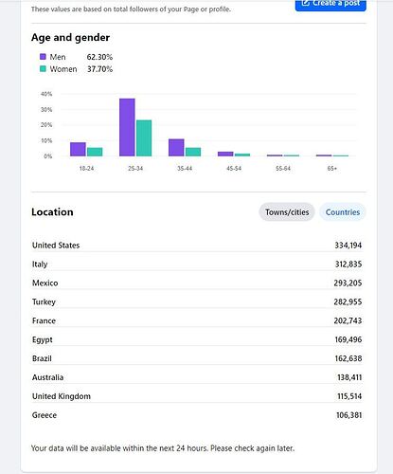Click the United Kingdom location row
Image resolution: width=393 pixels, height=474 pixels.
click(197, 396)
